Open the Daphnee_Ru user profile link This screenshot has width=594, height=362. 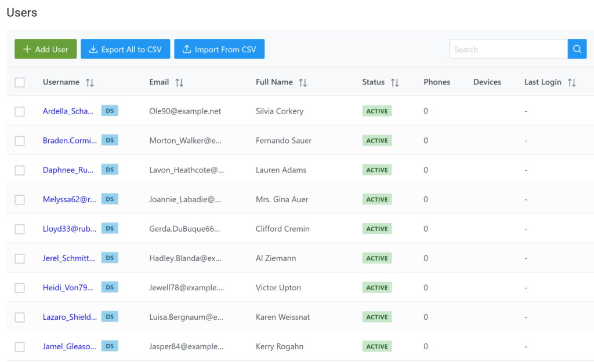(x=68, y=169)
